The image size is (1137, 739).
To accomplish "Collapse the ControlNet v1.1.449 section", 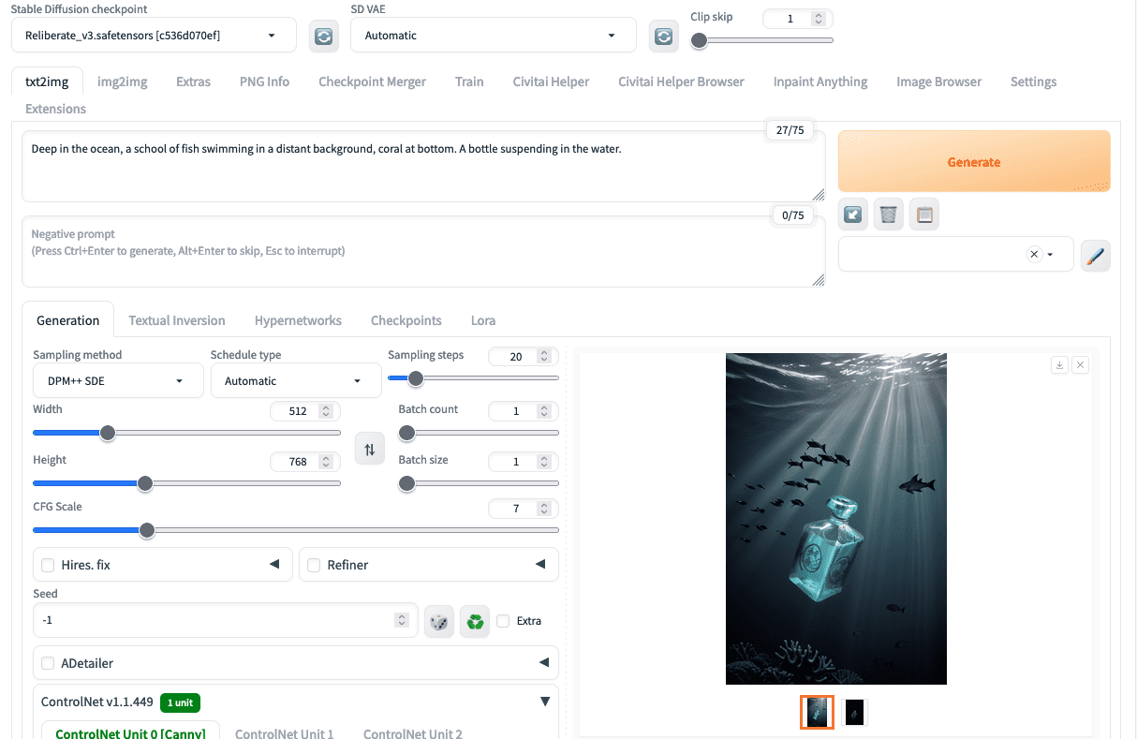I will click(x=545, y=702).
